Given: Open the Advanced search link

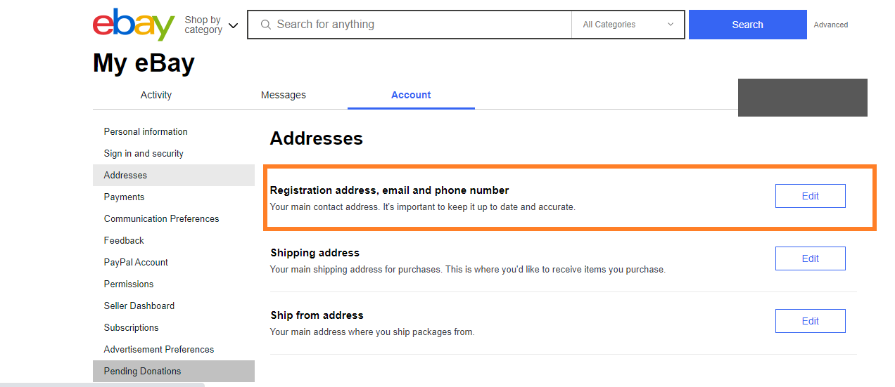Looking at the screenshot, I should click(x=831, y=25).
